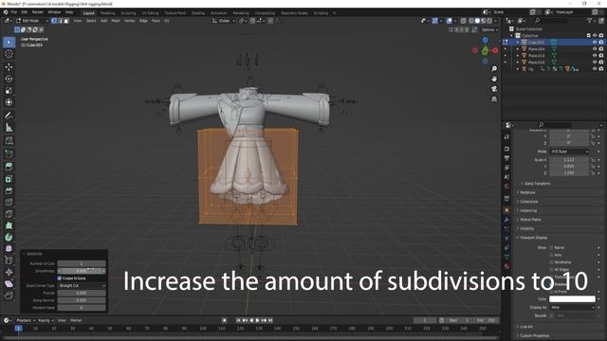The width and height of the screenshot is (607, 341).
Task: Click the object Color swatch
Action: 572,299
